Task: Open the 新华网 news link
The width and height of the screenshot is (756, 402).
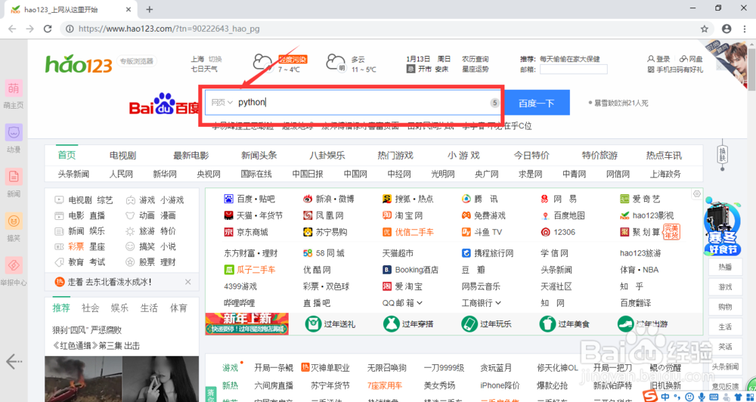Action: (165, 174)
